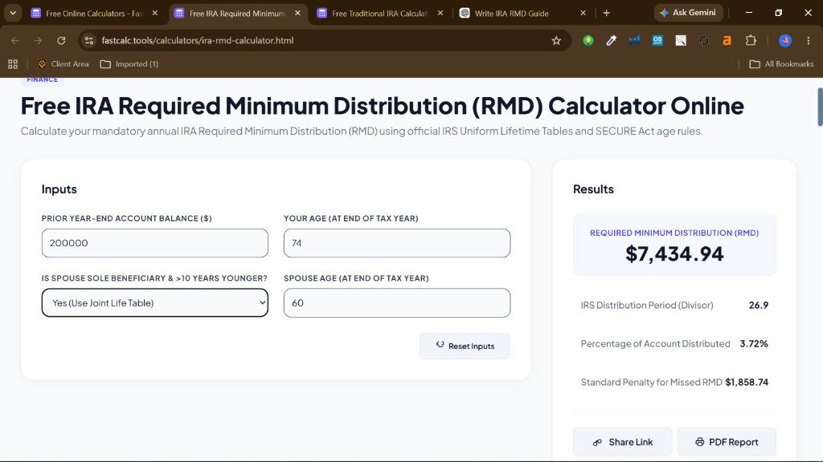Click the Ask Gemini button
Viewport: 823px width, 462px height.
point(688,13)
